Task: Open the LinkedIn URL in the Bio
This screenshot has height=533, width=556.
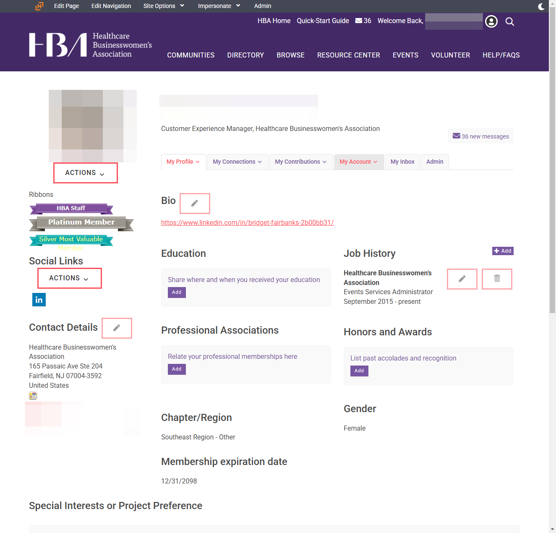Action: [x=248, y=223]
